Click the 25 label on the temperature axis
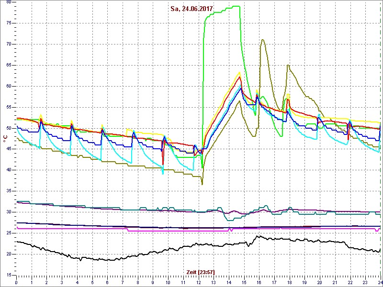 tap(9, 233)
